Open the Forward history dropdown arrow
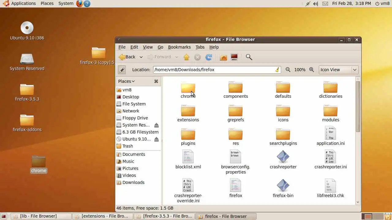 pos(176,57)
